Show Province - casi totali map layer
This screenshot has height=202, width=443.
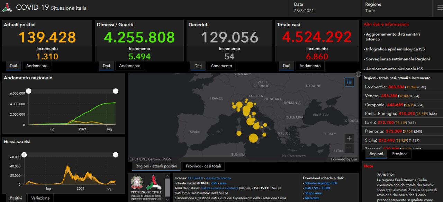203,166
